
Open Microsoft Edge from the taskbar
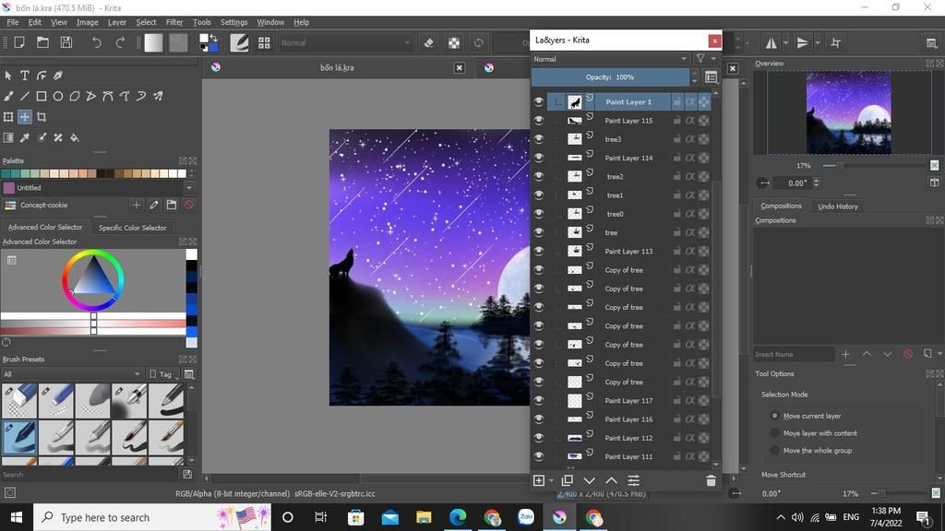(458, 517)
